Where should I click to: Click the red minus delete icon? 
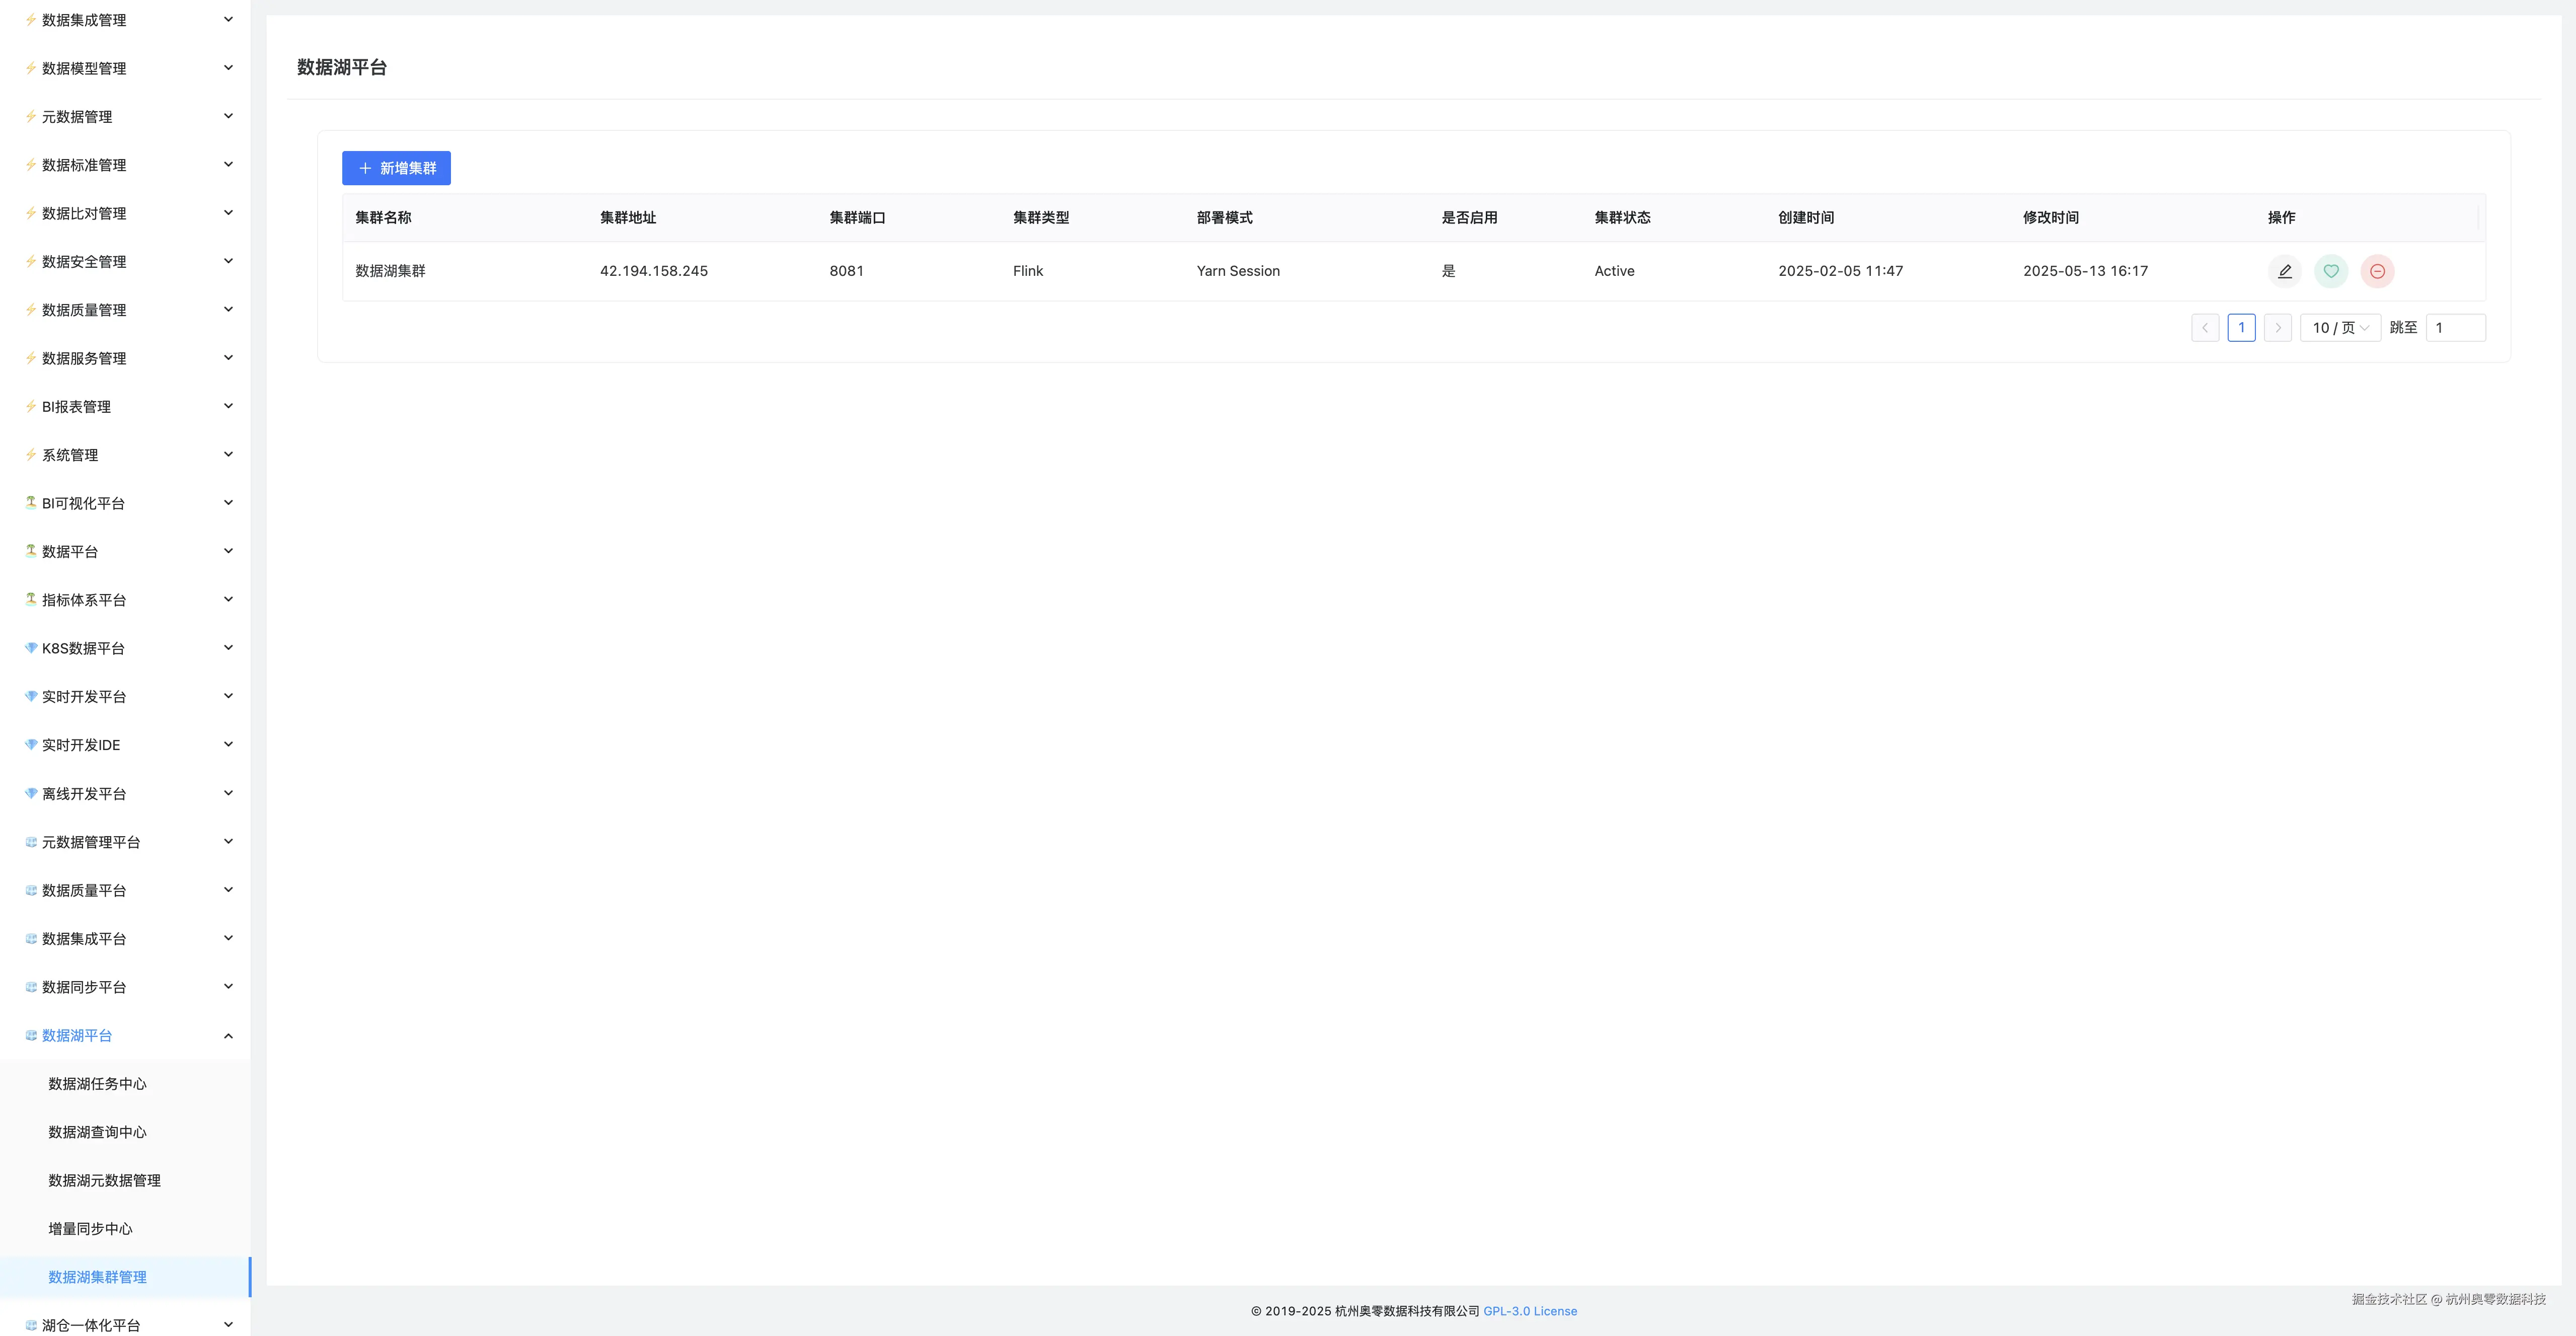2377,271
